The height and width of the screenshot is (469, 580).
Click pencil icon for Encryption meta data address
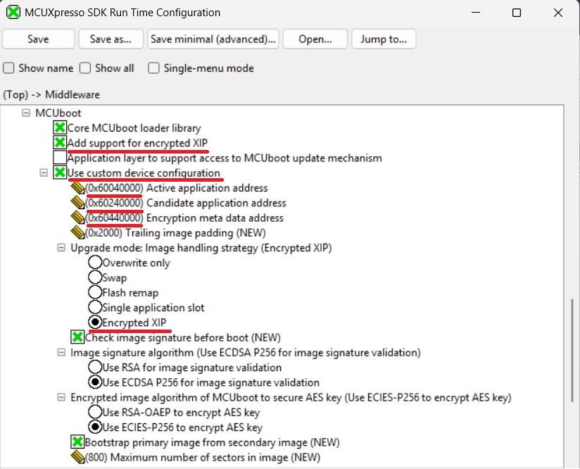click(x=77, y=218)
